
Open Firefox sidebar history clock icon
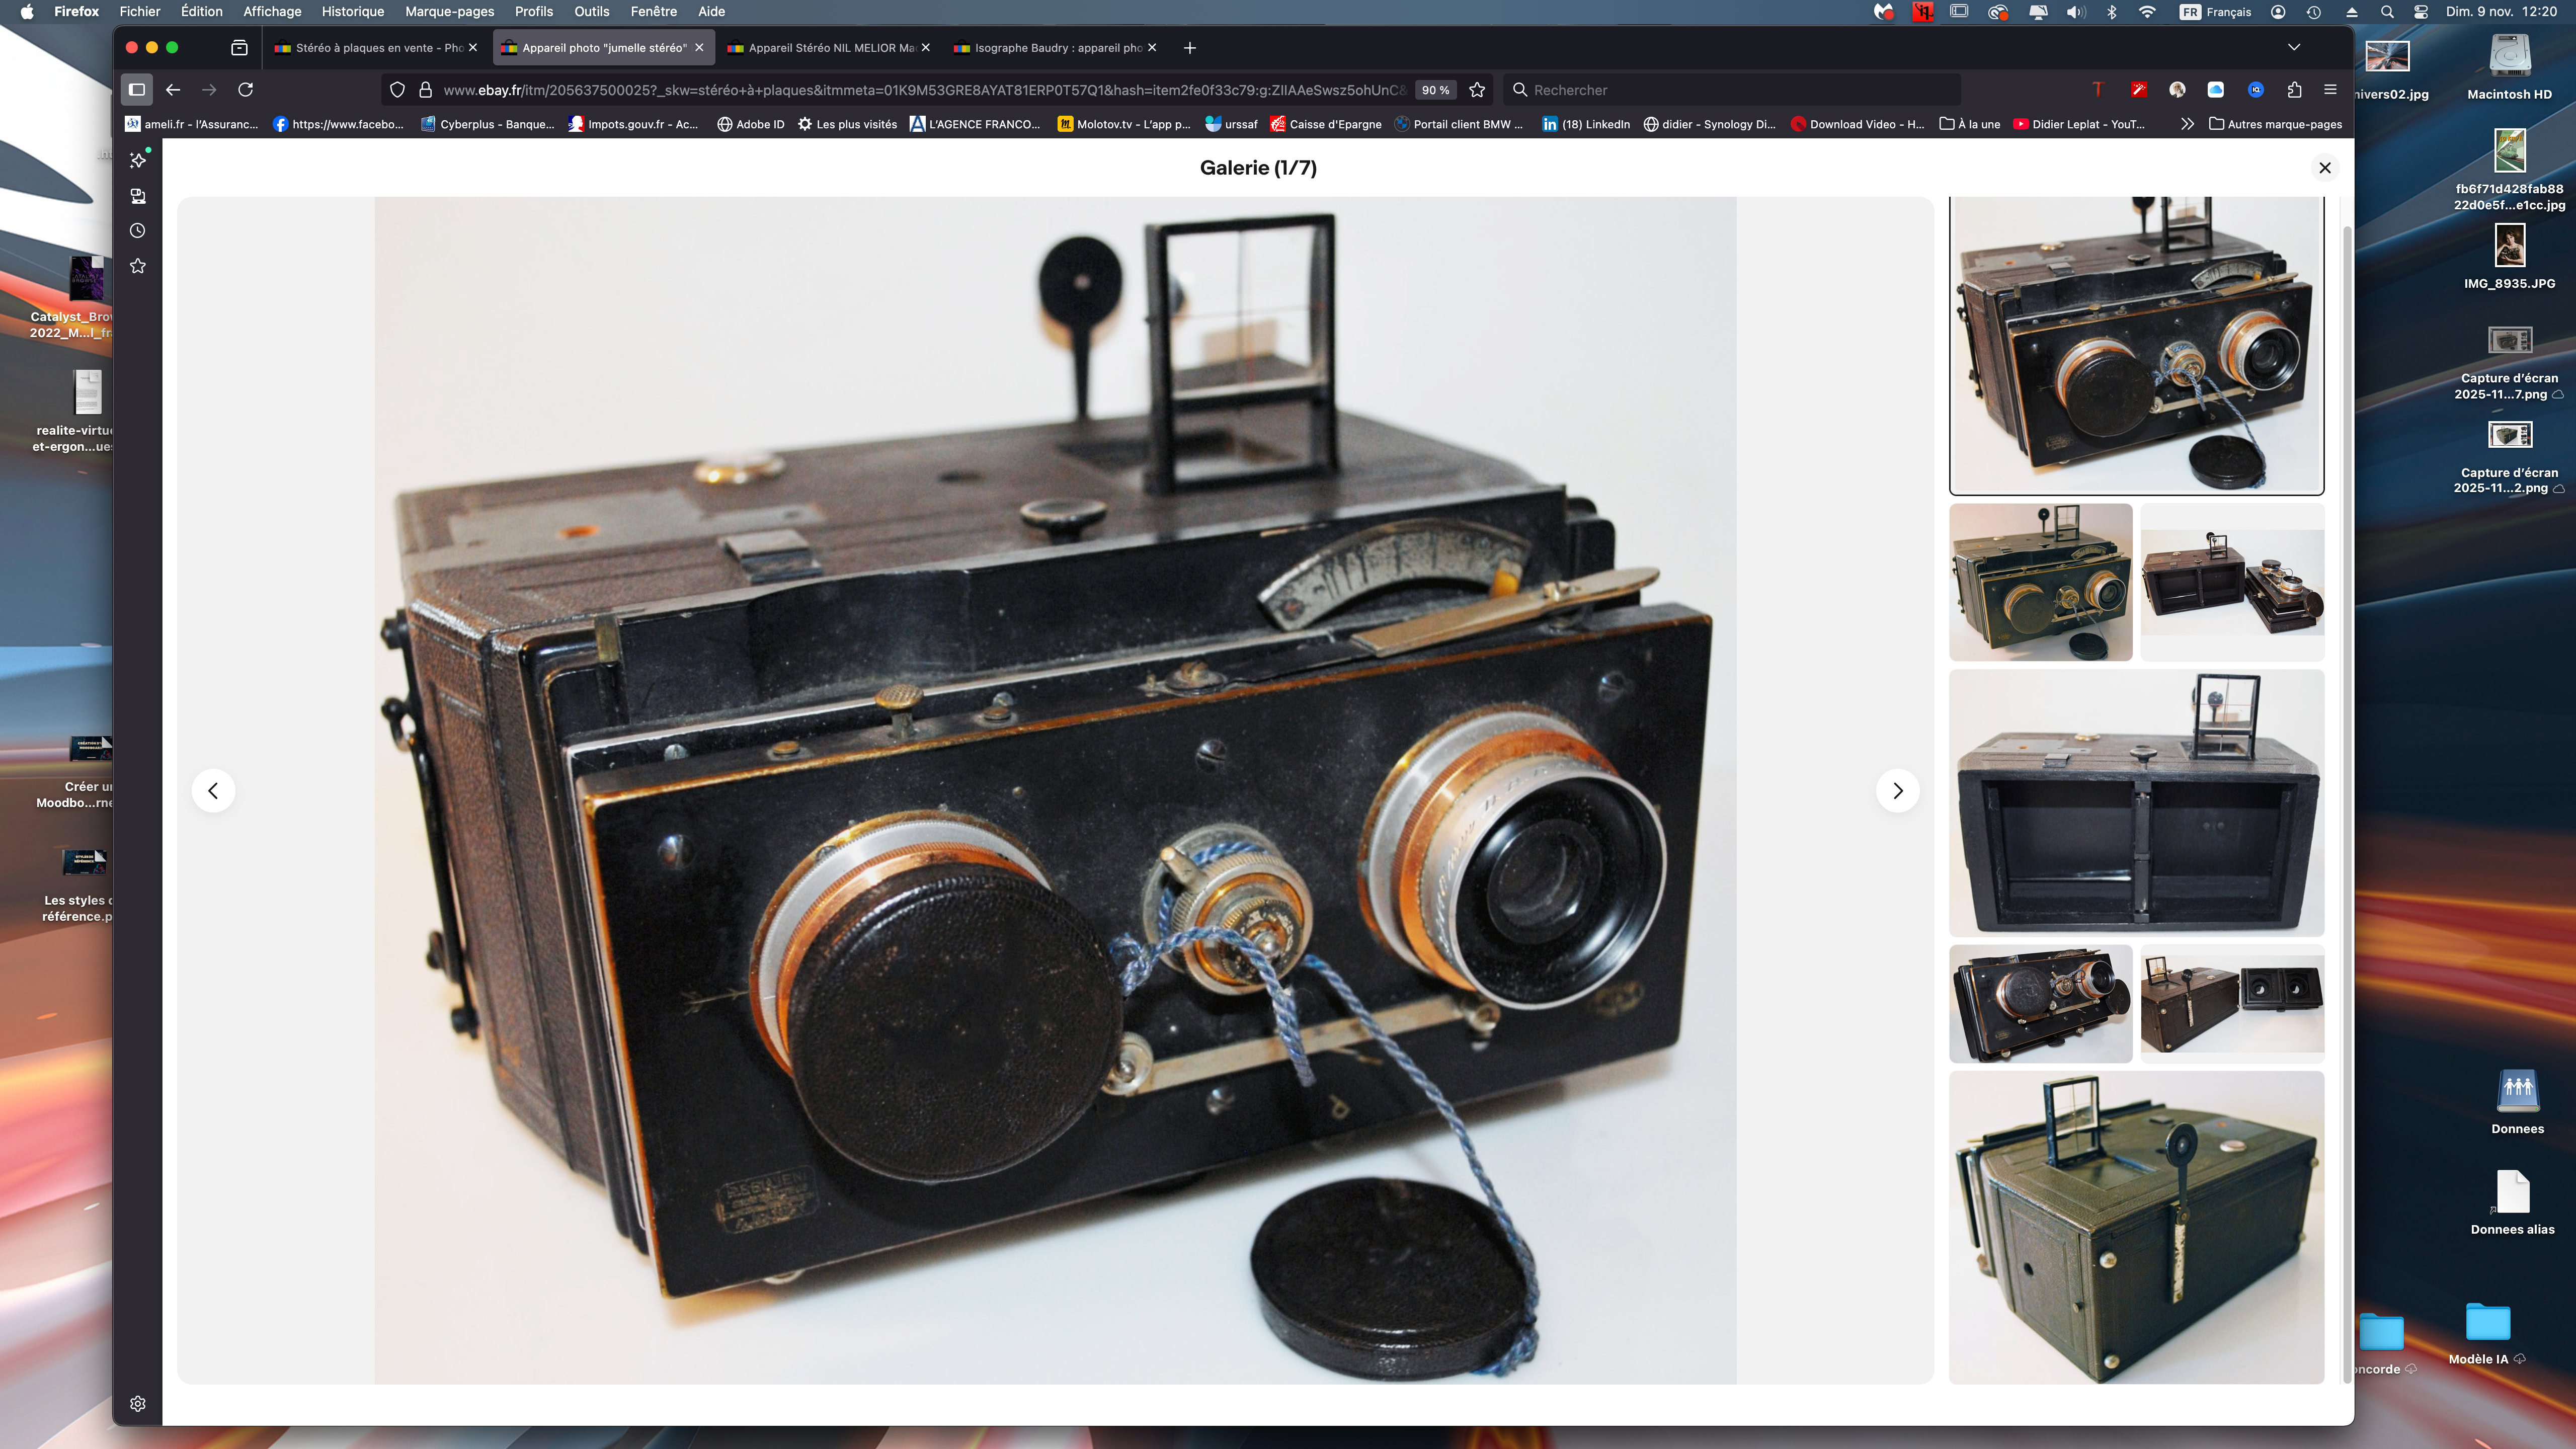(x=138, y=231)
